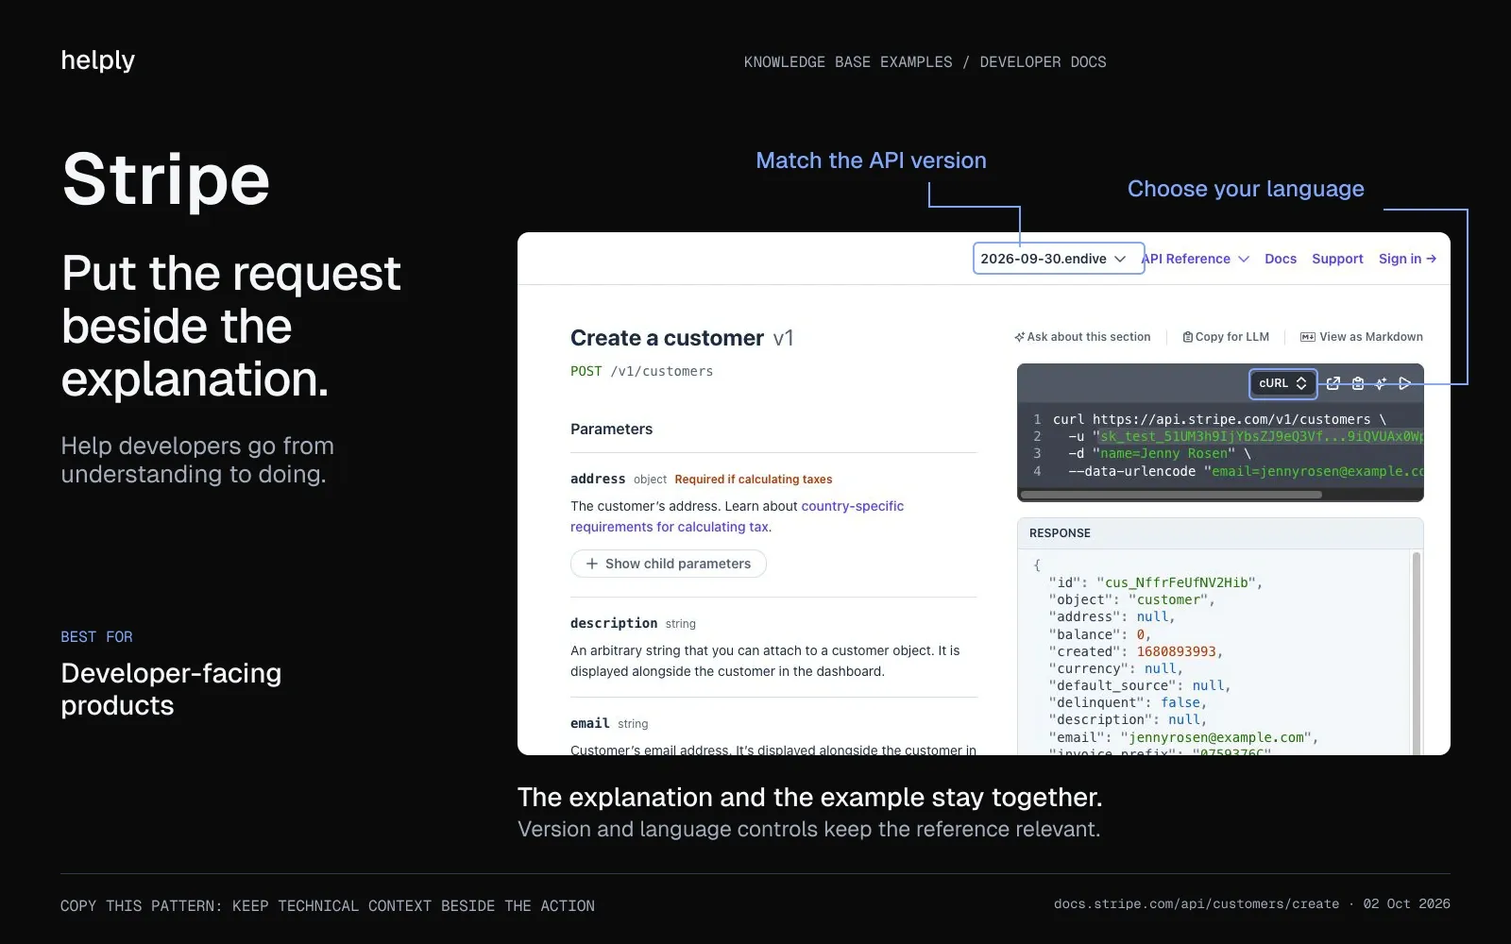This screenshot has width=1511, height=944.
Task: Open the Support nav item
Action: [x=1337, y=259]
